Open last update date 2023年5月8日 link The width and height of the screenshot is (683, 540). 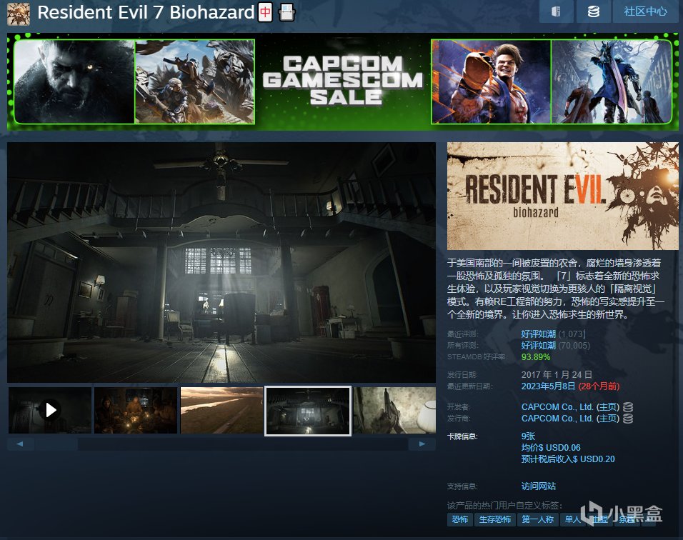tap(549, 386)
